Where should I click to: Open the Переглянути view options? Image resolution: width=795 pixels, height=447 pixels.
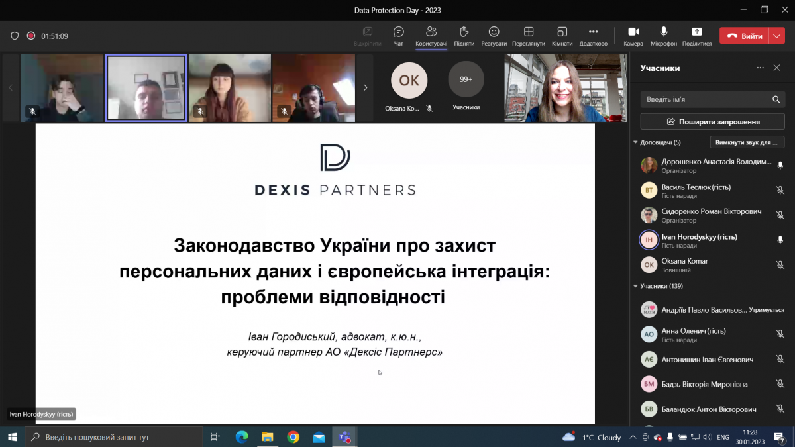coord(528,36)
